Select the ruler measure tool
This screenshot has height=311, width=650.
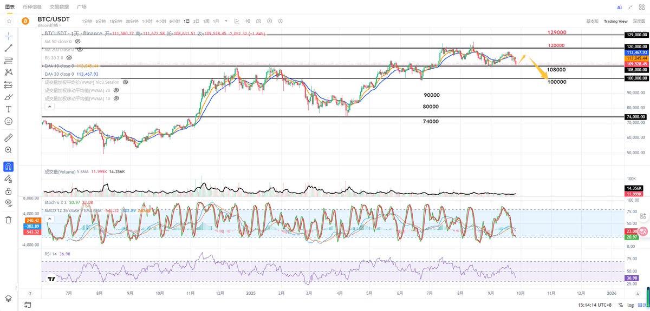click(9, 137)
